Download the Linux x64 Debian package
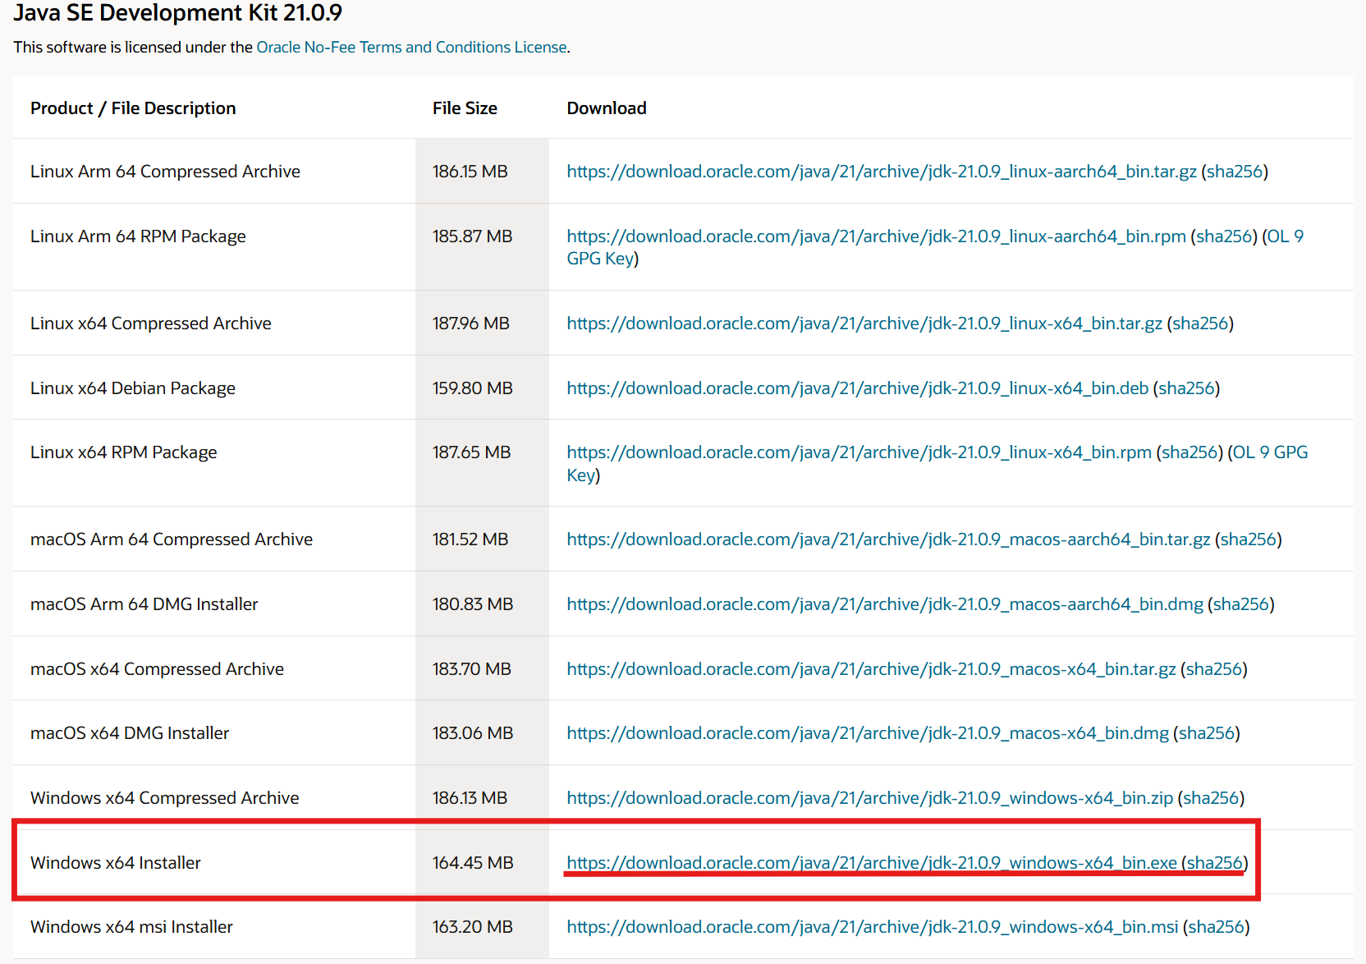Screen dimensions: 1366x964 pos(857,388)
